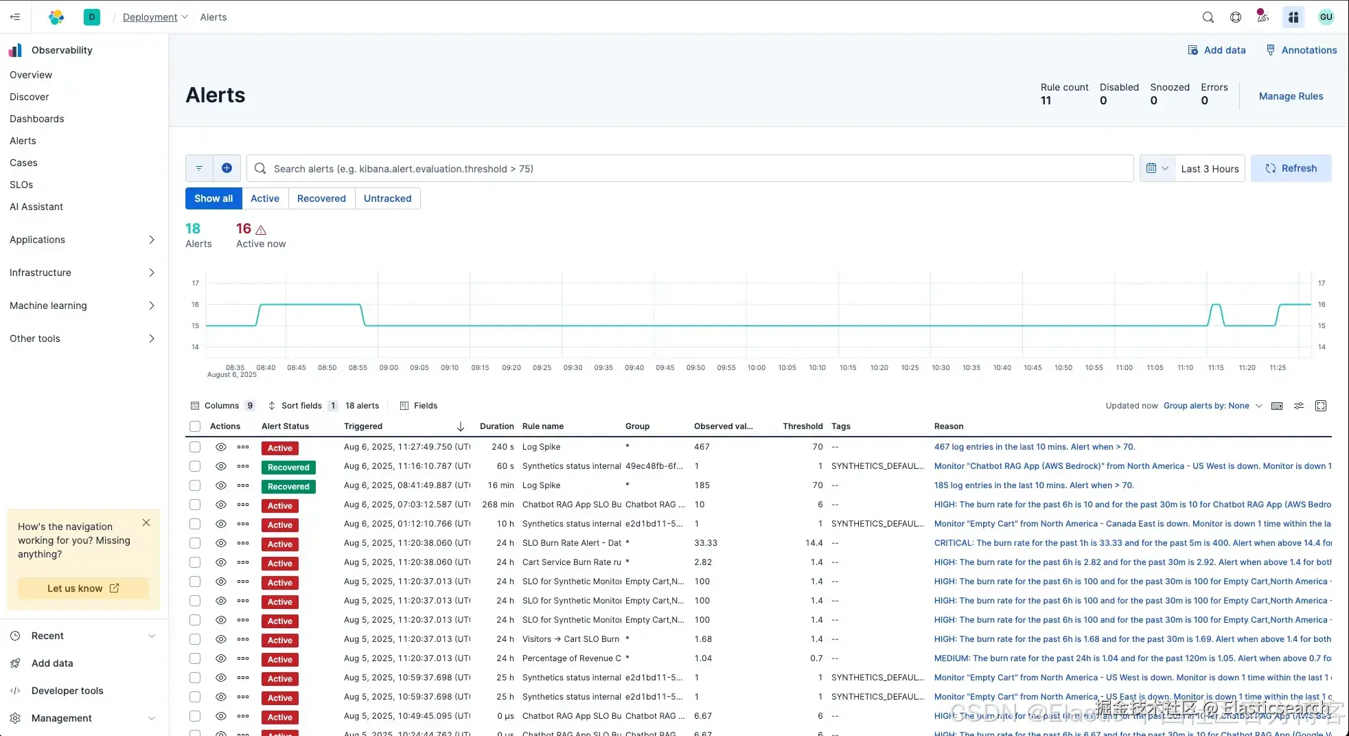Click the search magnifier icon in header
1349x736 pixels.
1208,17
